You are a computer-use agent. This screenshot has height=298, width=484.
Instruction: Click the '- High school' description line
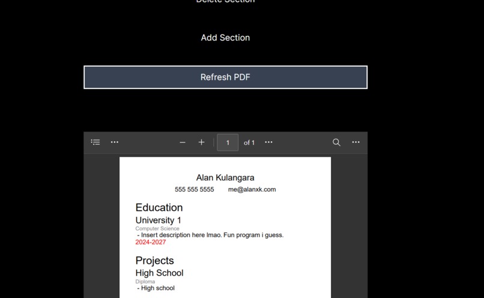point(156,288)
